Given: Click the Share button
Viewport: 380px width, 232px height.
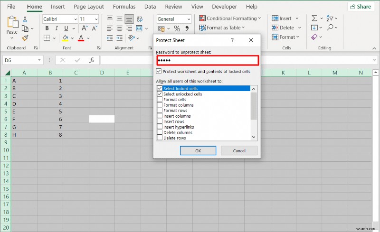Looking at the screenshot, I should [361, 7].
